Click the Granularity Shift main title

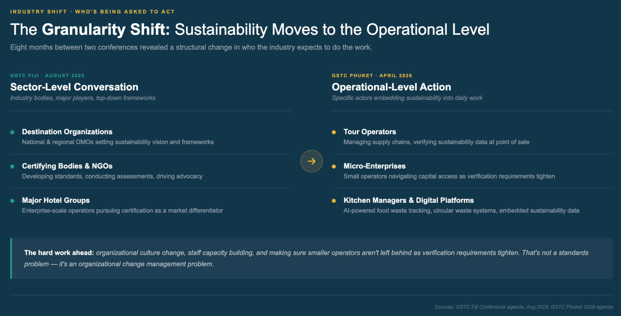coord(250,29)
